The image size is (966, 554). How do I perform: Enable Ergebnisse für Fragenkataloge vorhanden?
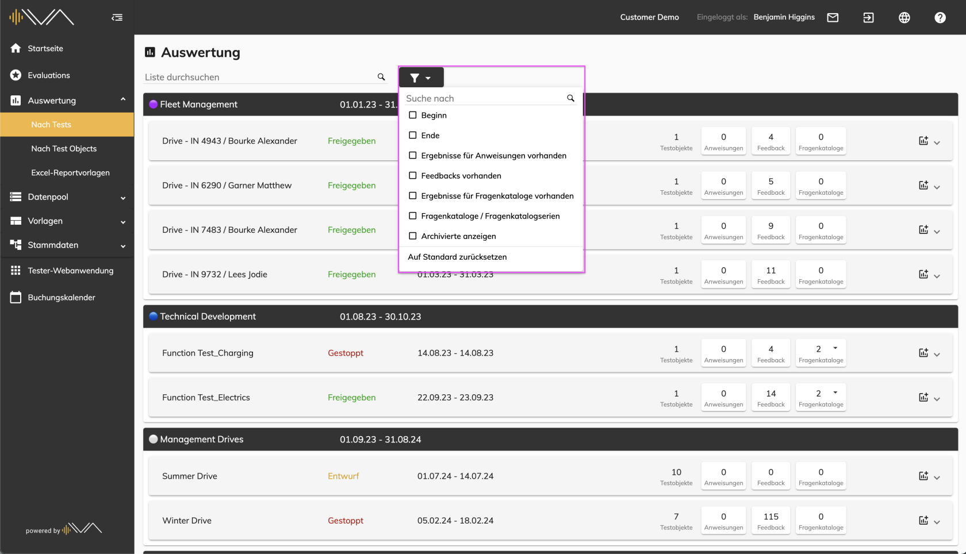click(x=412, y=195)
